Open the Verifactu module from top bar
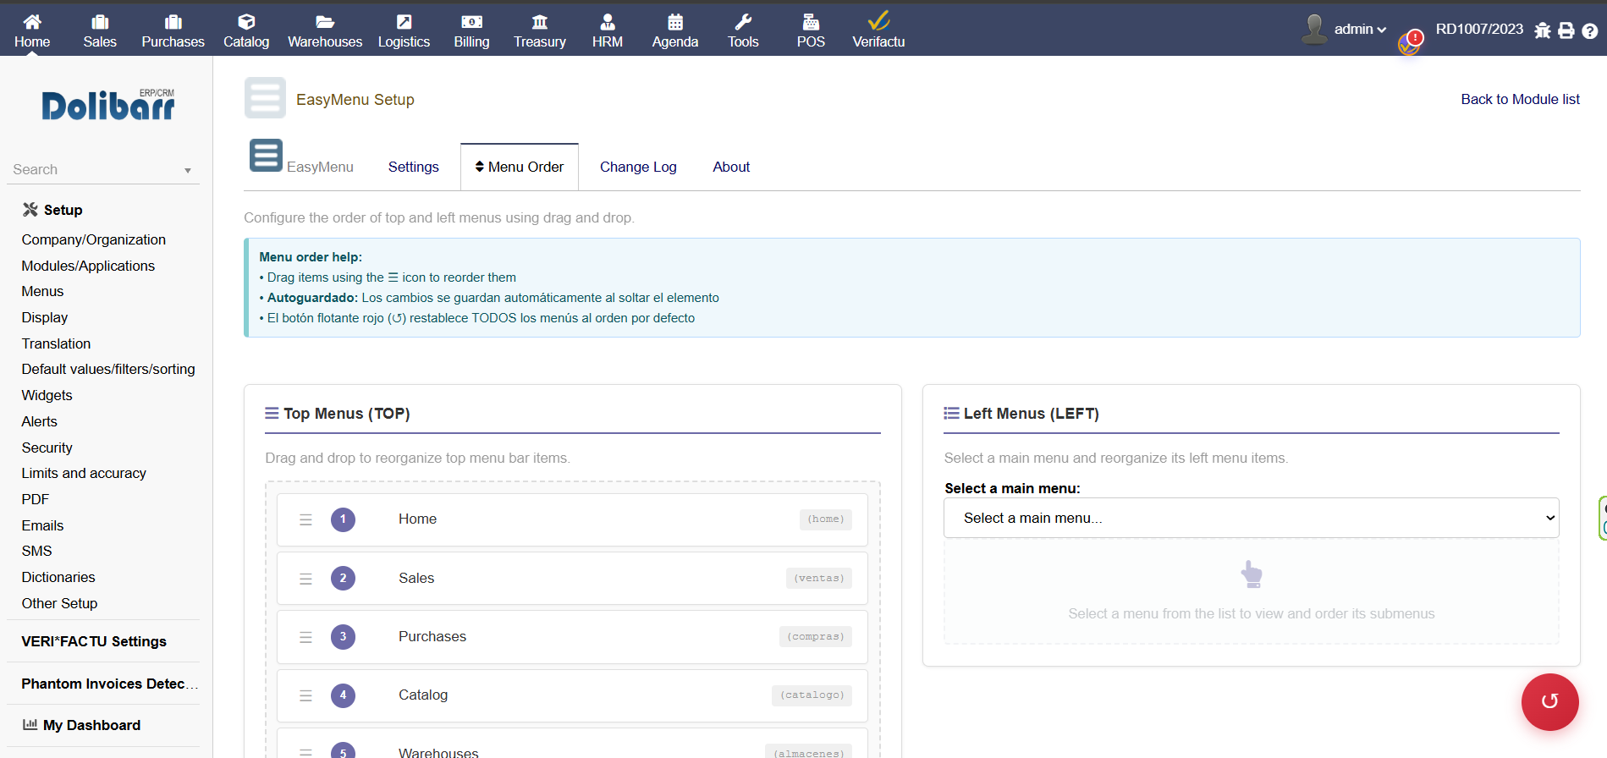 click(x=878, y=30)
